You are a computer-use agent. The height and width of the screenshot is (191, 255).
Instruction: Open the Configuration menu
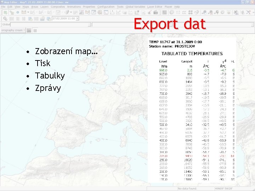tap(106, 7)
